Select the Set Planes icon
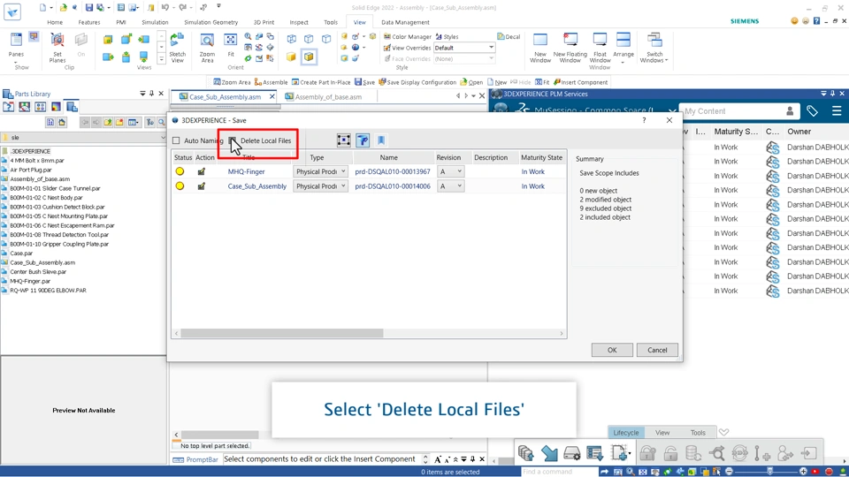 coord(57,47)
